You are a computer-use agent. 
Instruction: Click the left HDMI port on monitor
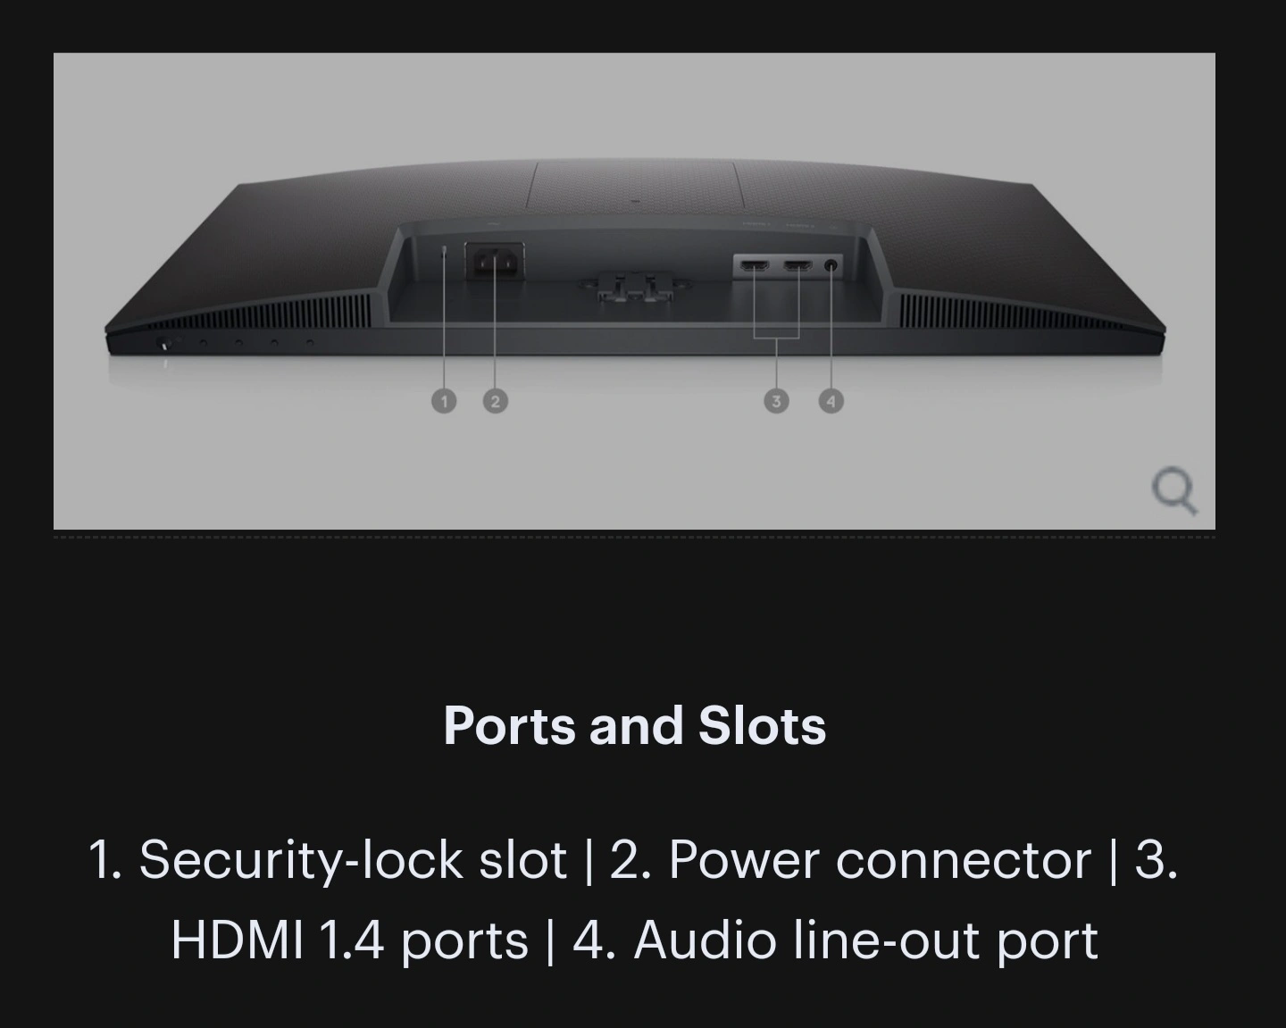(755, 266)
